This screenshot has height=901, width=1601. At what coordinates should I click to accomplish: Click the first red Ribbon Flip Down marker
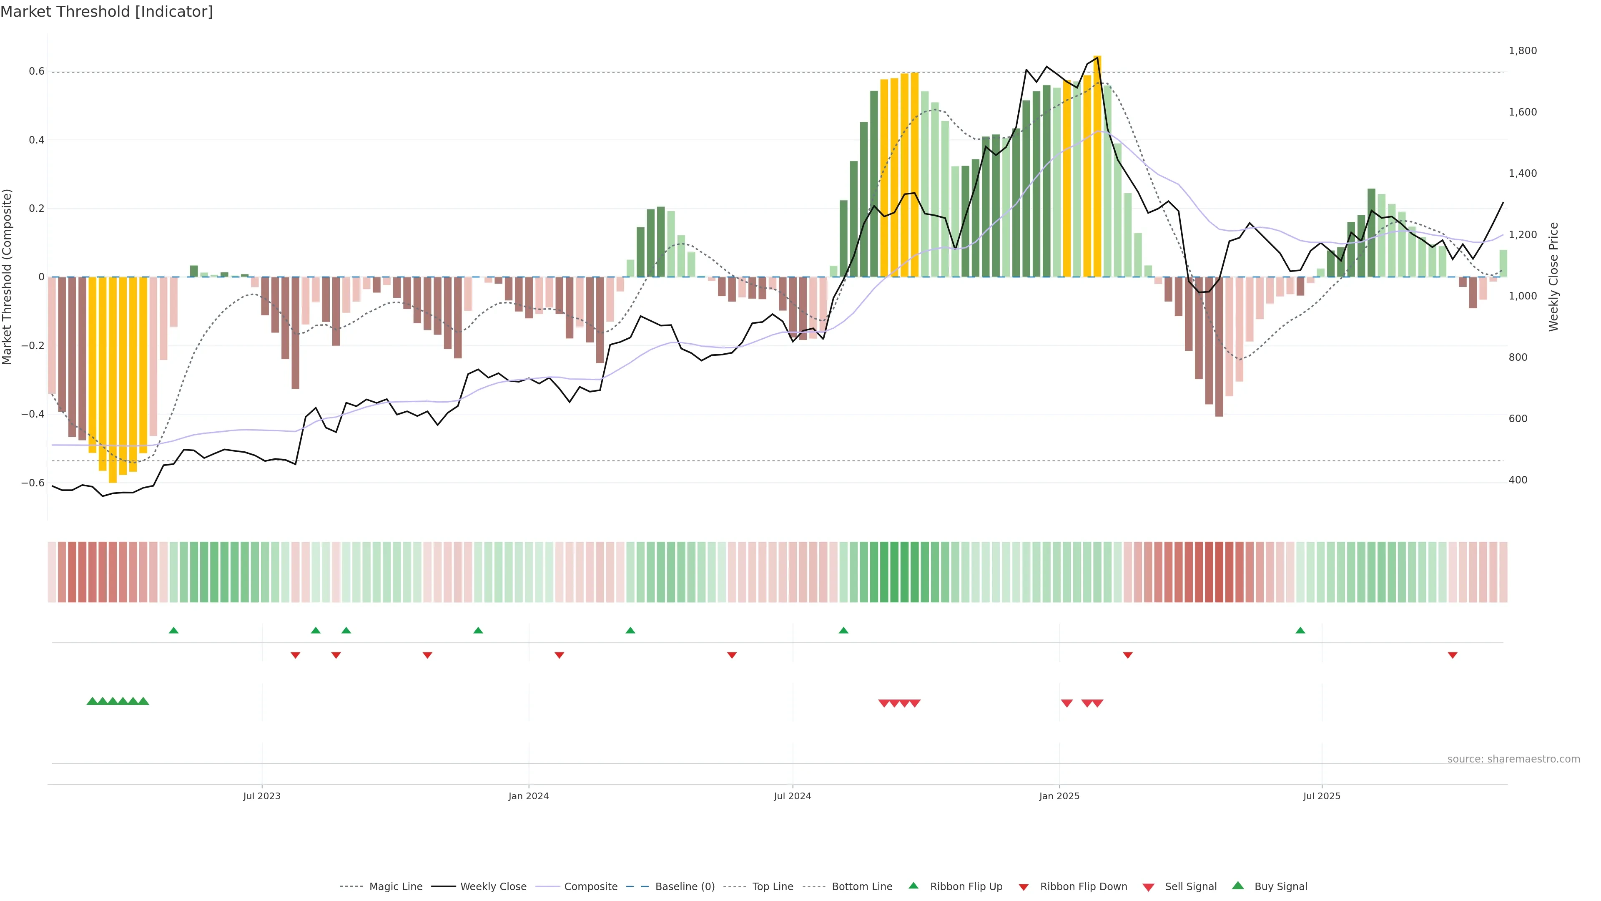pos(295,655)
